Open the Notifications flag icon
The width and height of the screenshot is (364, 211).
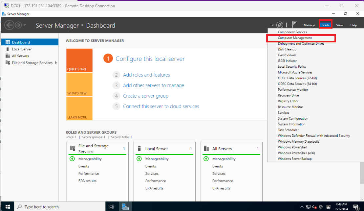pos(294,24)
